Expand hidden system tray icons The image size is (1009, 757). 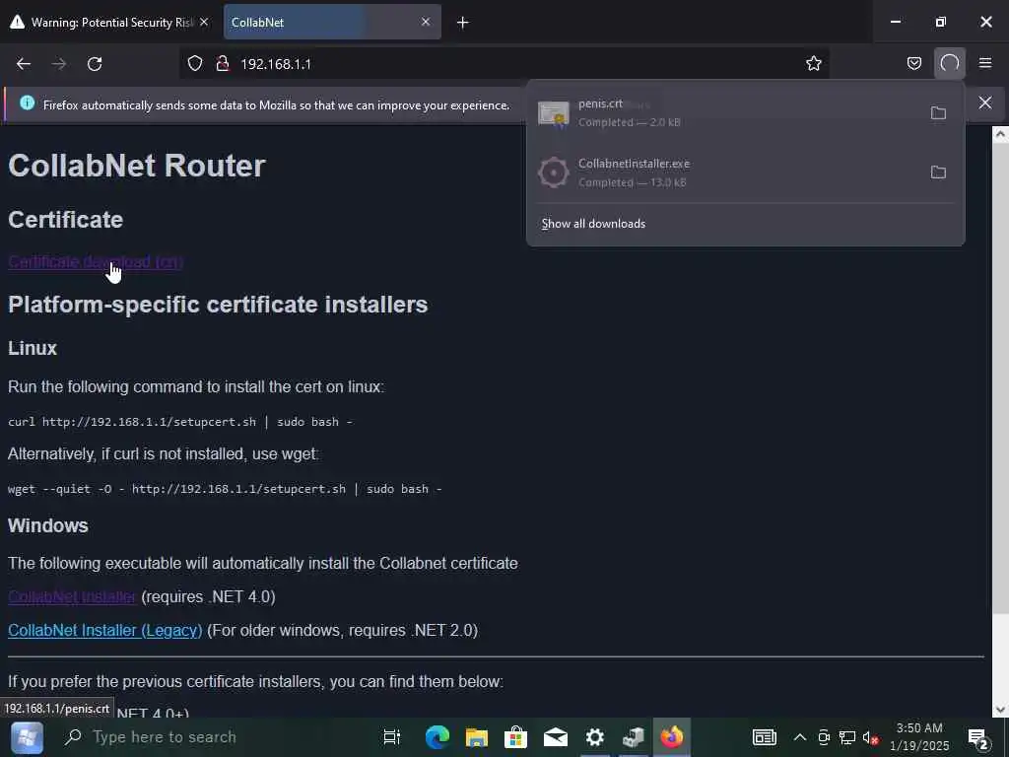point(800,737)
